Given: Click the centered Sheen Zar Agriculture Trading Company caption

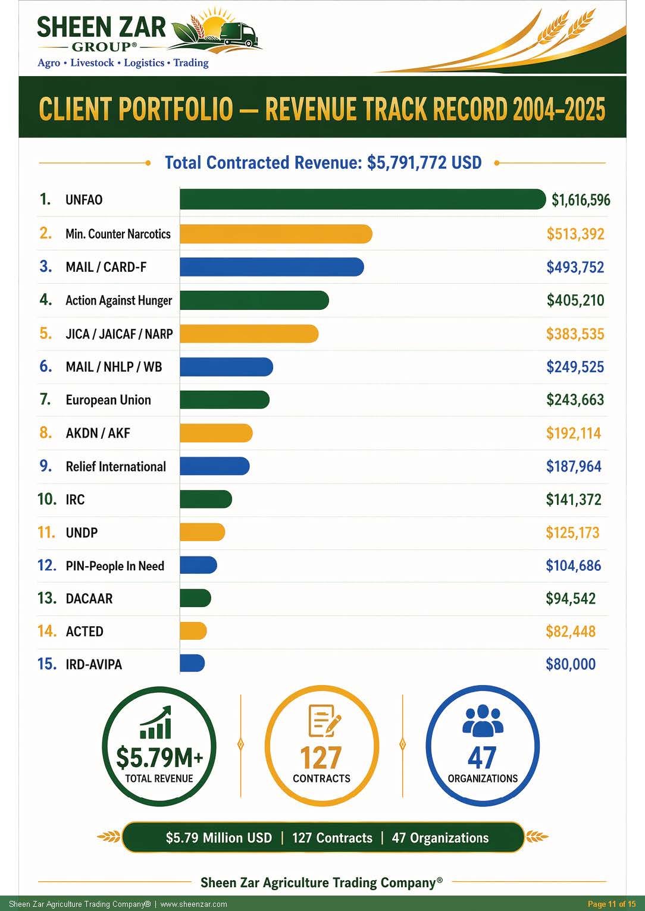Looking at the screenshot, I should click(x=322, y=882).
